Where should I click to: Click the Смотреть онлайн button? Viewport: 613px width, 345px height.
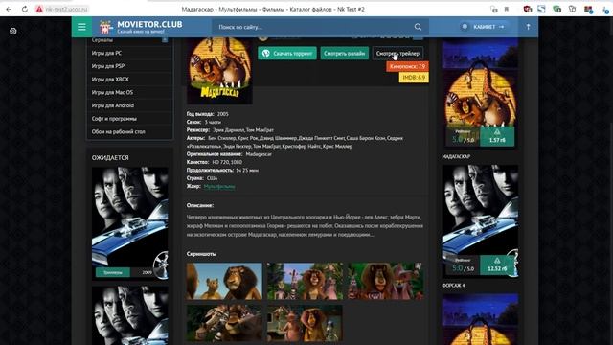pos(345,54)
